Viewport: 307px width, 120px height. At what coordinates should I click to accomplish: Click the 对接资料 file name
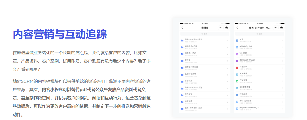click(x=243, y=67)
